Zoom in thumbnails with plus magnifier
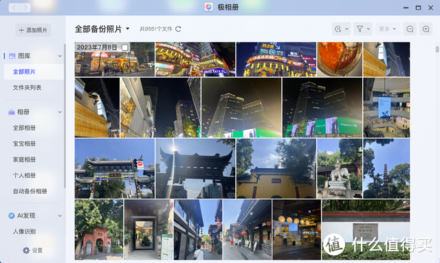The width and height of the screenshot is (440, 263). point(426,29)
